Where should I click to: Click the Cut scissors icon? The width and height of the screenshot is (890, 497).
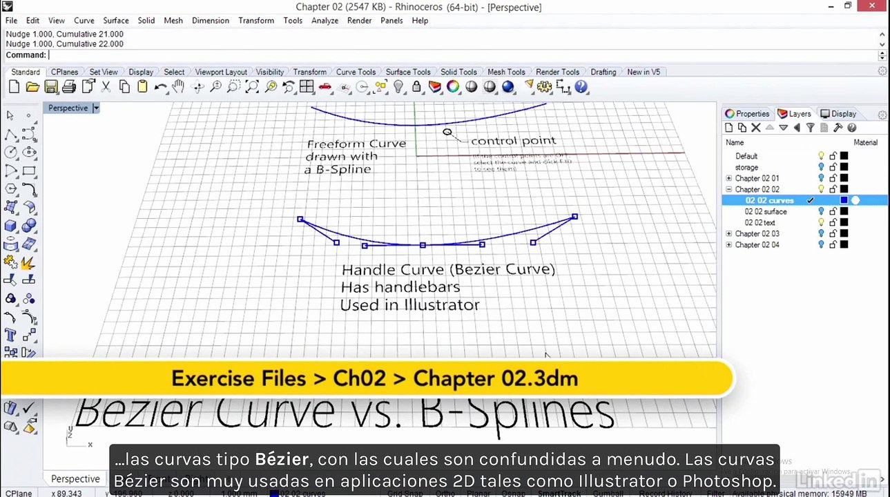[106, 87]
